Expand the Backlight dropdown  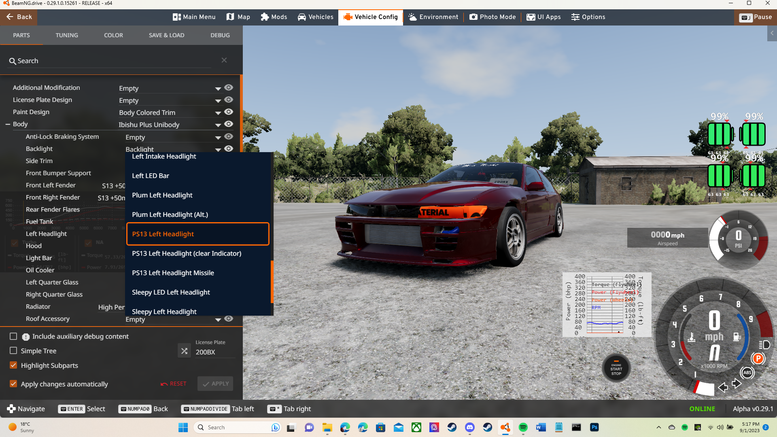point(218,149)
